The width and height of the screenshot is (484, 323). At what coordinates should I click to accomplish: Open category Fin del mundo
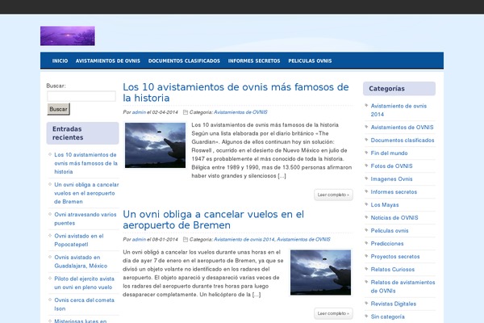pyautogui.click(x=389, y=153)
